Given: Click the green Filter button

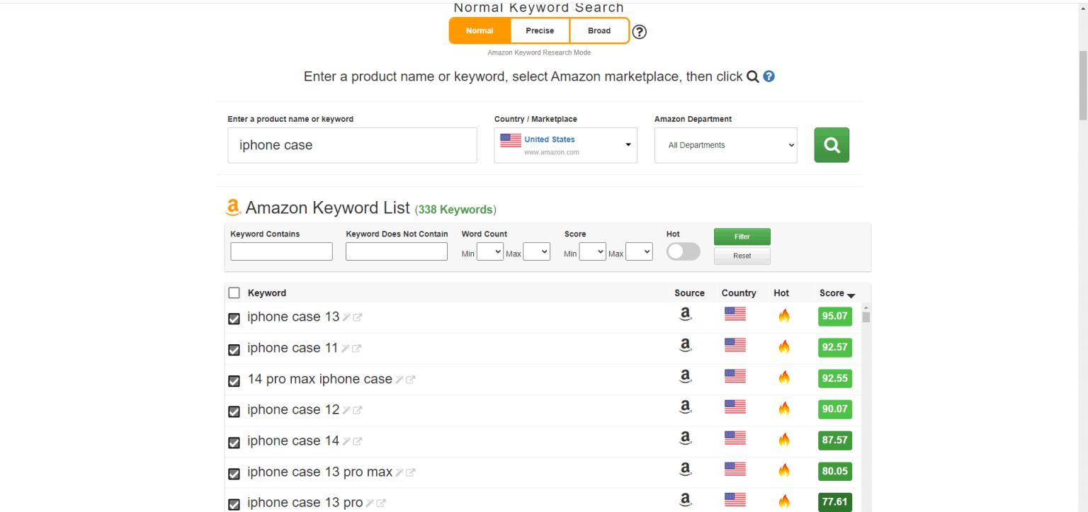Looking at the screenshot, I should point(742,237).
